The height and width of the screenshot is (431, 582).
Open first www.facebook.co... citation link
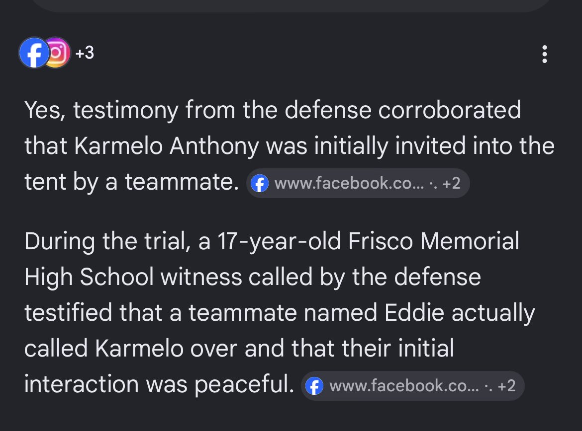click(349, 183)
